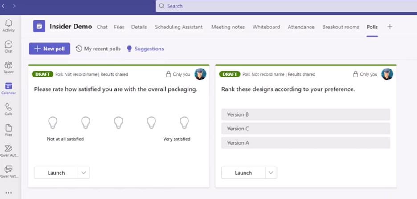
Task: Open Calendar in the sidebar
Action: click(x=8, y=89)
